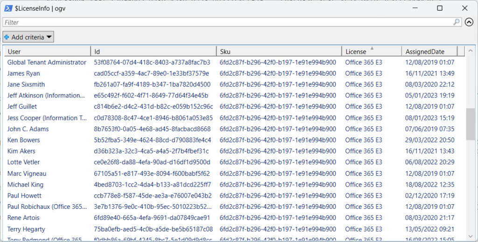Minimize the $LicenseInfo | ogv window
The image size is (478, 242).
tap(415, 8)
